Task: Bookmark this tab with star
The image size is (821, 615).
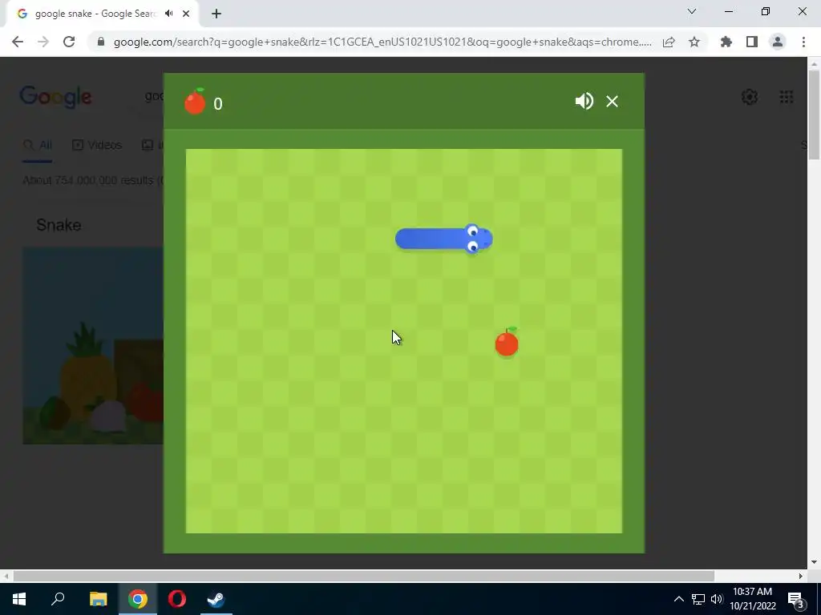Action: pos(694,42)
